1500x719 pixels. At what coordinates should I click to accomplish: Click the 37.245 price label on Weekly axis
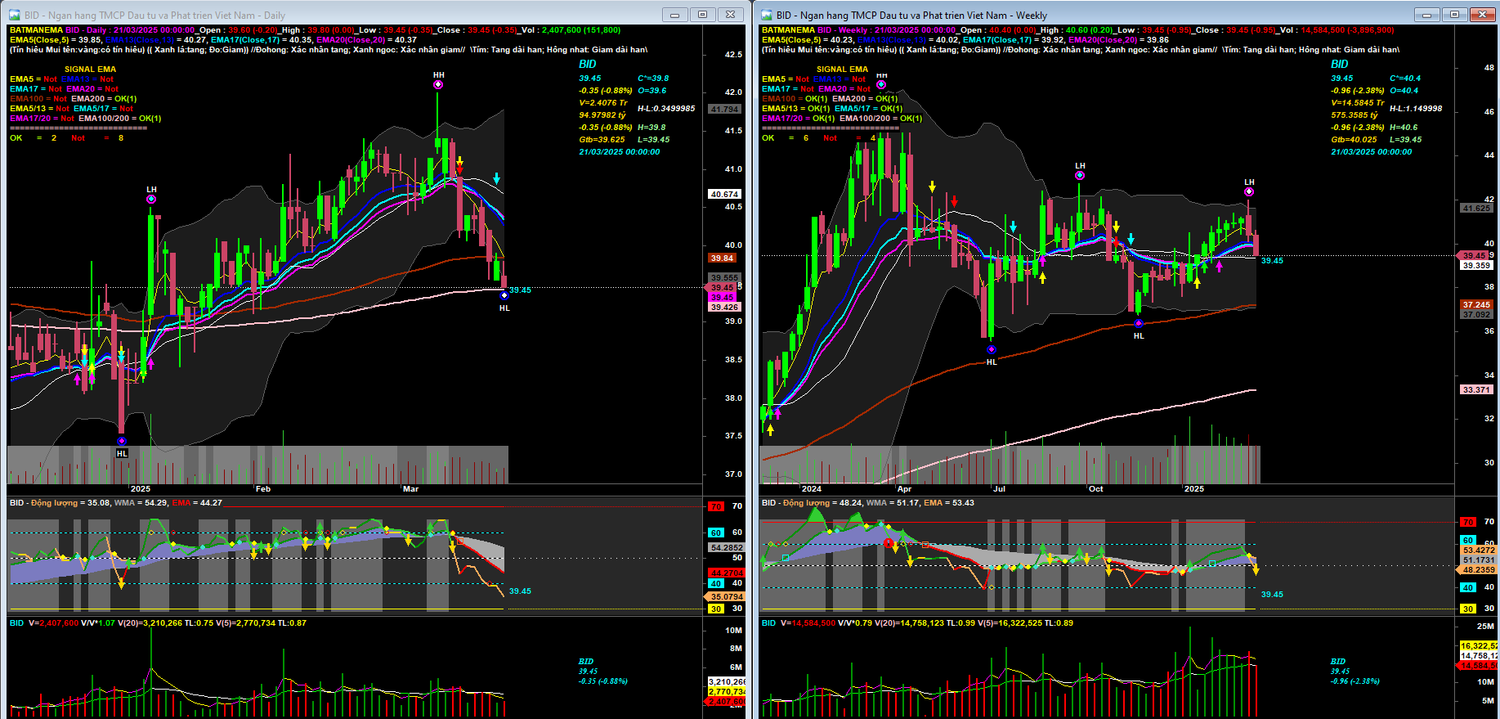(1477, 304)
